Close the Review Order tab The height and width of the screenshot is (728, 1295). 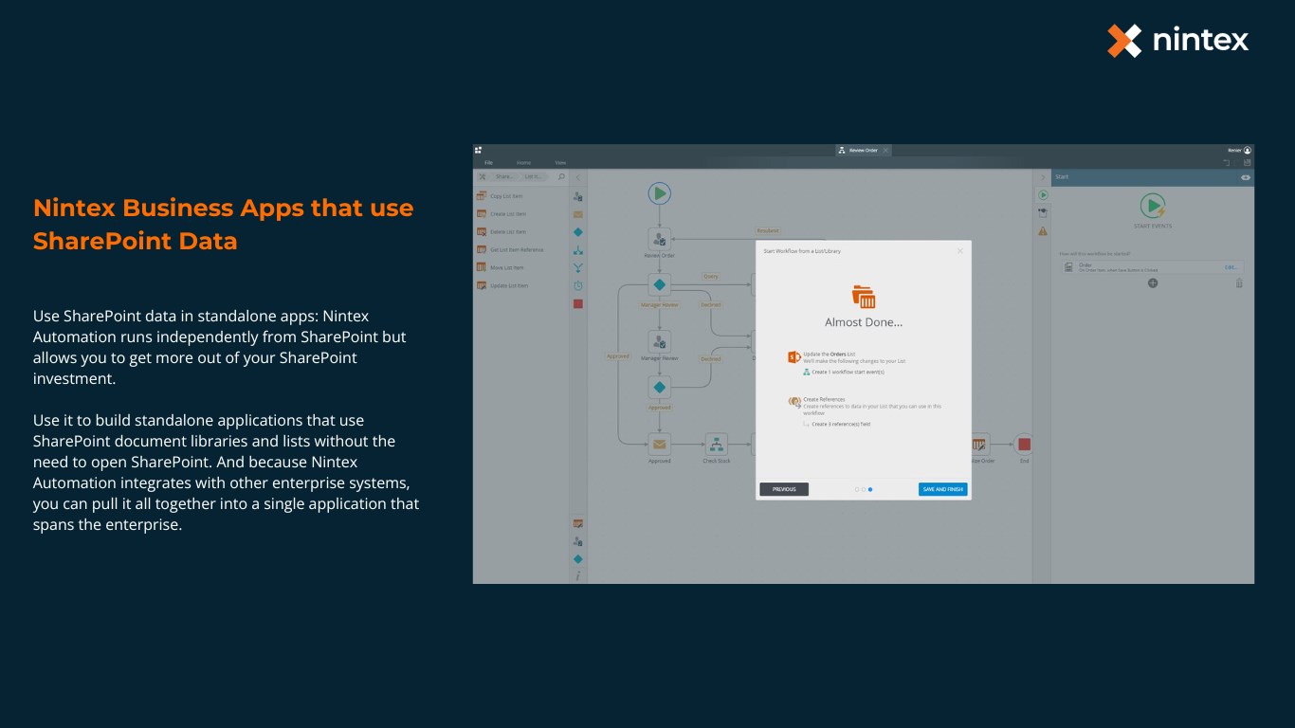click(x=885, y=150)
